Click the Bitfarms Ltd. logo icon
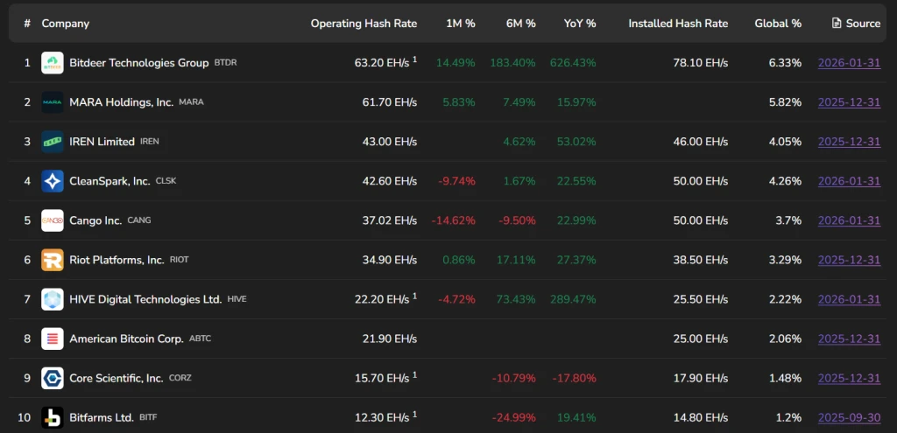This screenshot has width=897, height=433. (53, 417)
